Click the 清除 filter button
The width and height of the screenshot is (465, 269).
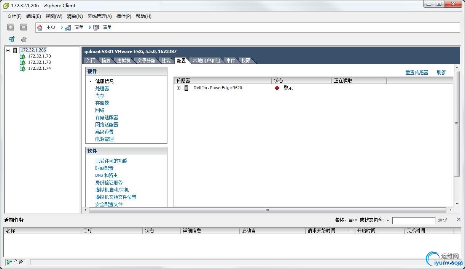(443, 220)
